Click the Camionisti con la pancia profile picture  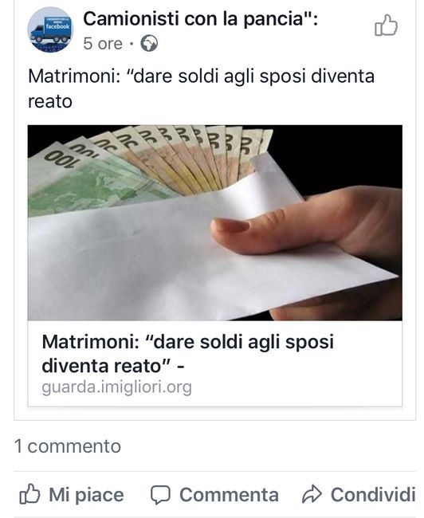click(x=50, y=29)
